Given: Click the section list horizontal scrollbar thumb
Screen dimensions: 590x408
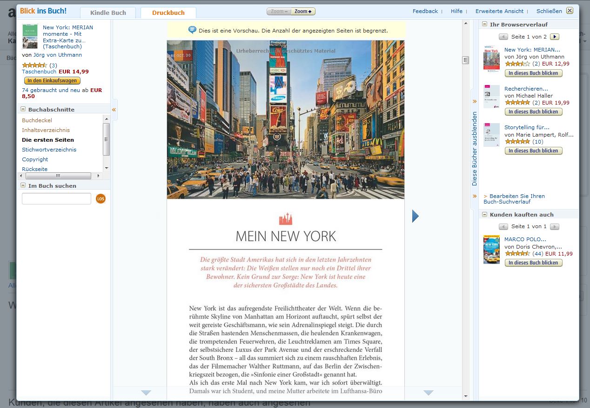Looking at the screenshot, I should pos(58,176).
